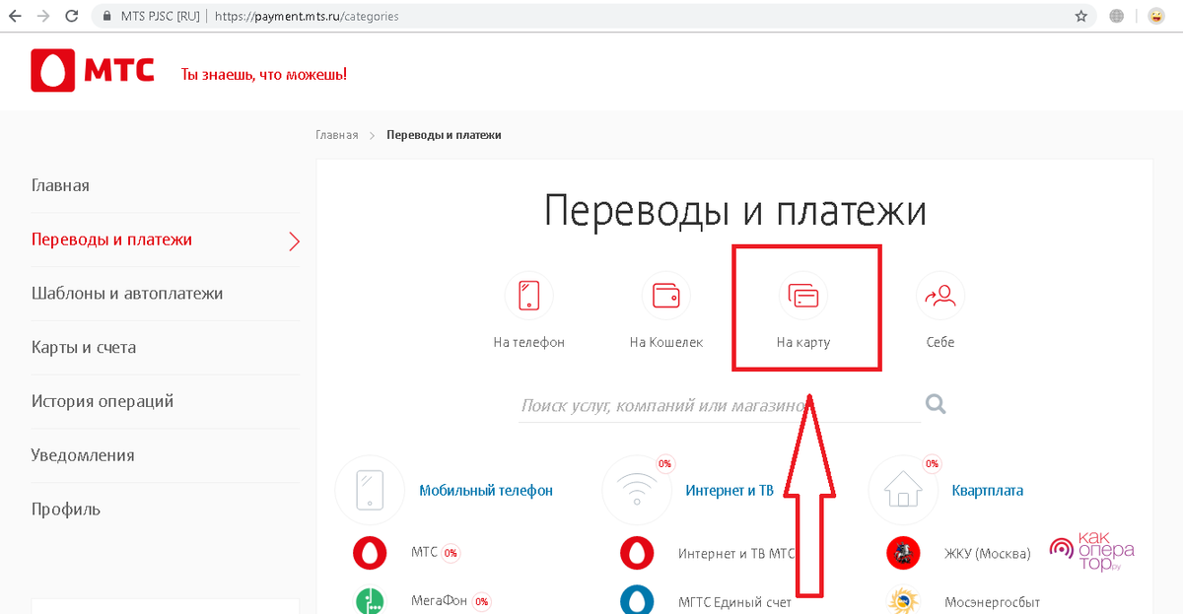
Task: Focus the Поиск услуг search field
Action: [x=720, y=404]
